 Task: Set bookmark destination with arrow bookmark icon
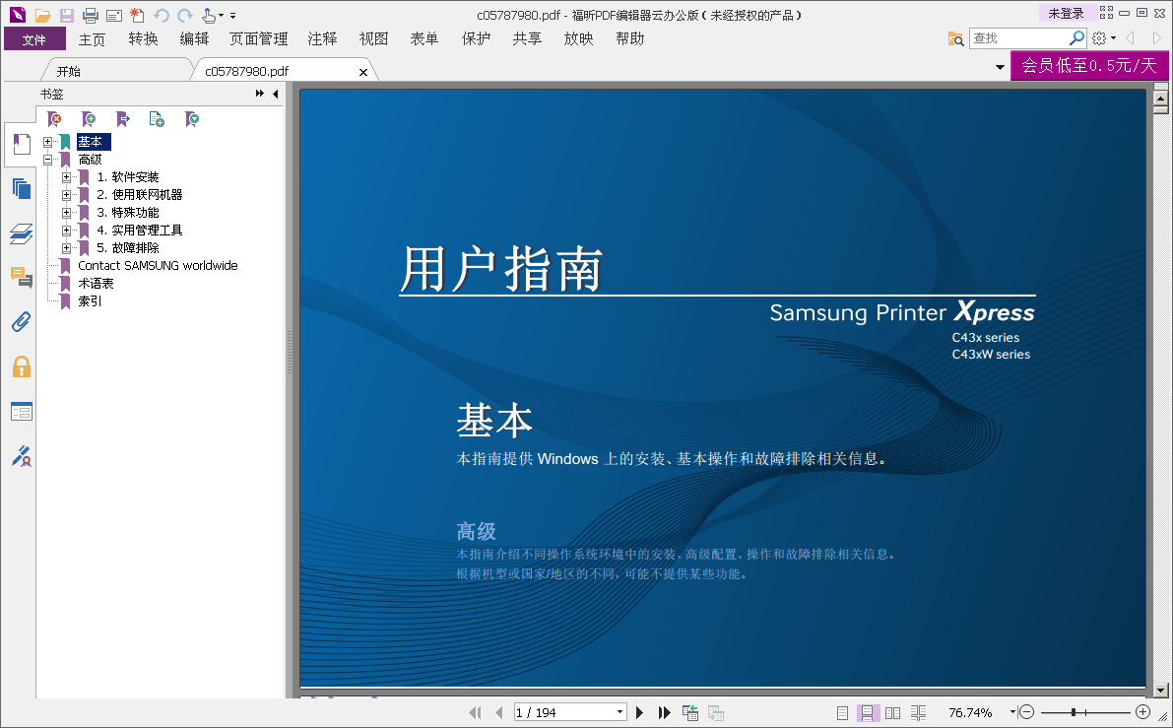pos(123,119)
